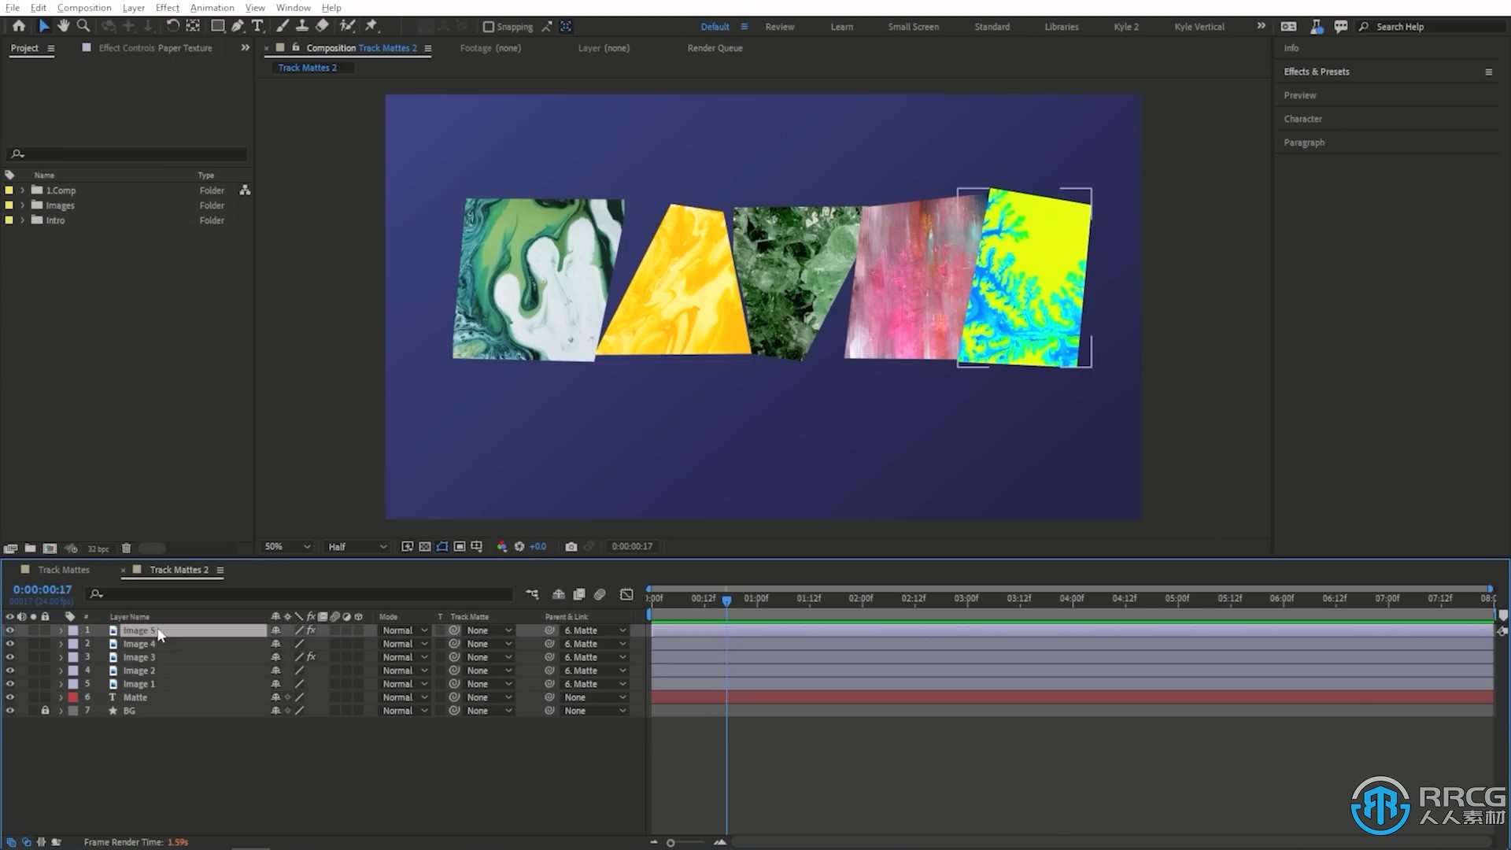Click the camera/snapshot icon in viewer
The height and width of the screenshot is (850, 1511).
[571, 546]
